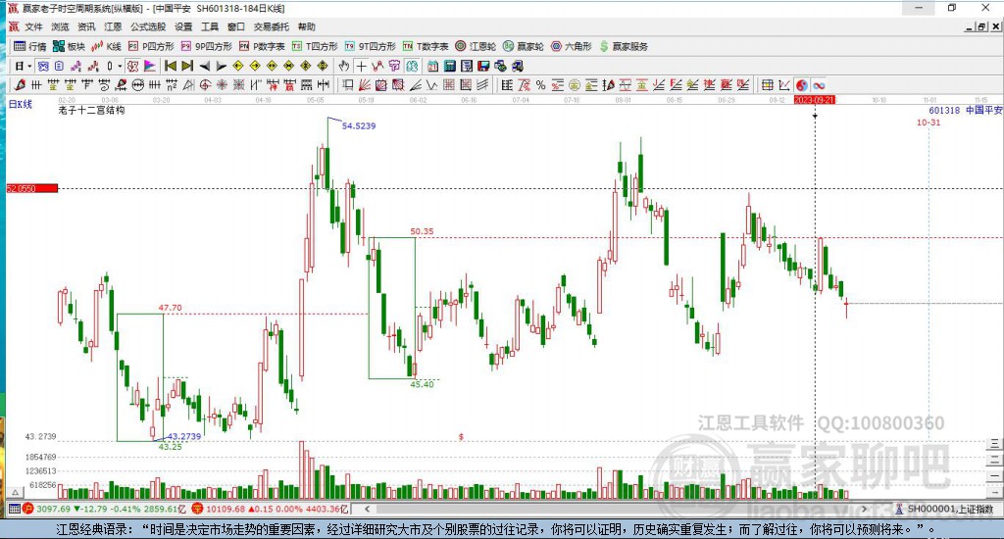Open the 江恩轮 Gann wheel
The height and width of the screenshot is (539, 1004).
(476, 46)
